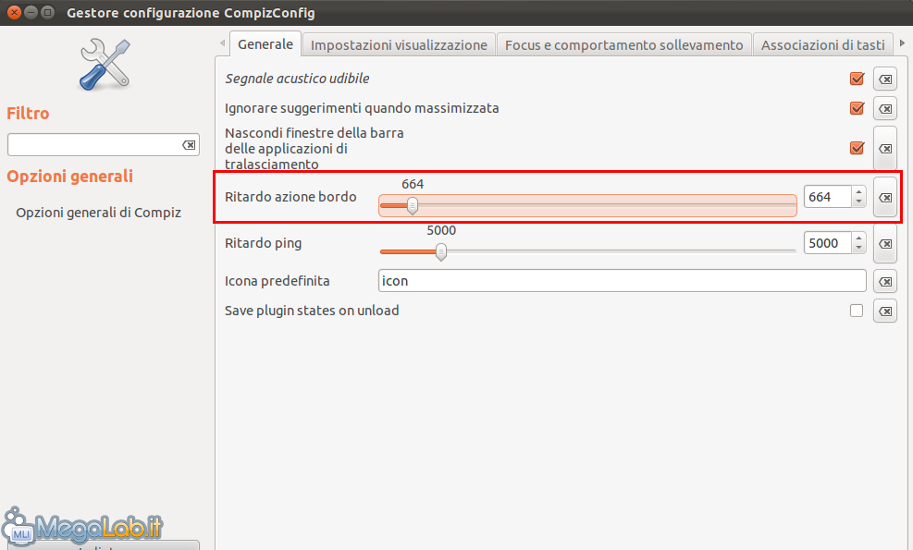Screen dimensions: 913x550
Task: Switch to Impostazioni visualizzazione tab
Action: click(x=399, y=44)
